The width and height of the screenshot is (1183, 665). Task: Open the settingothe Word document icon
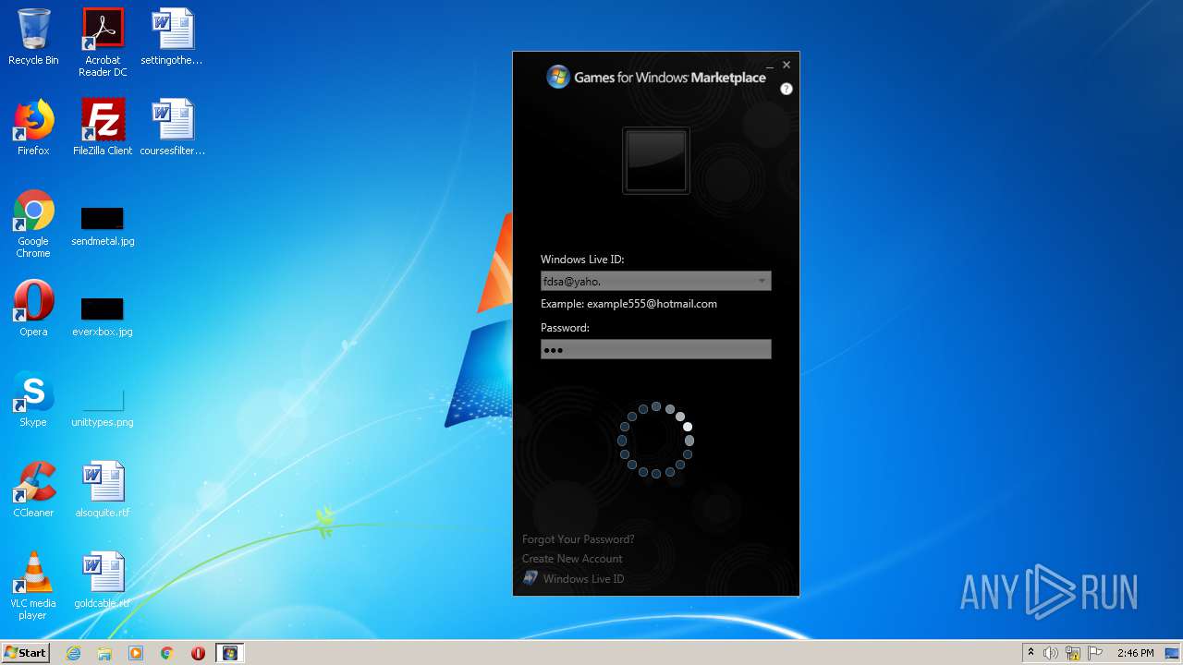pos(172,37)
